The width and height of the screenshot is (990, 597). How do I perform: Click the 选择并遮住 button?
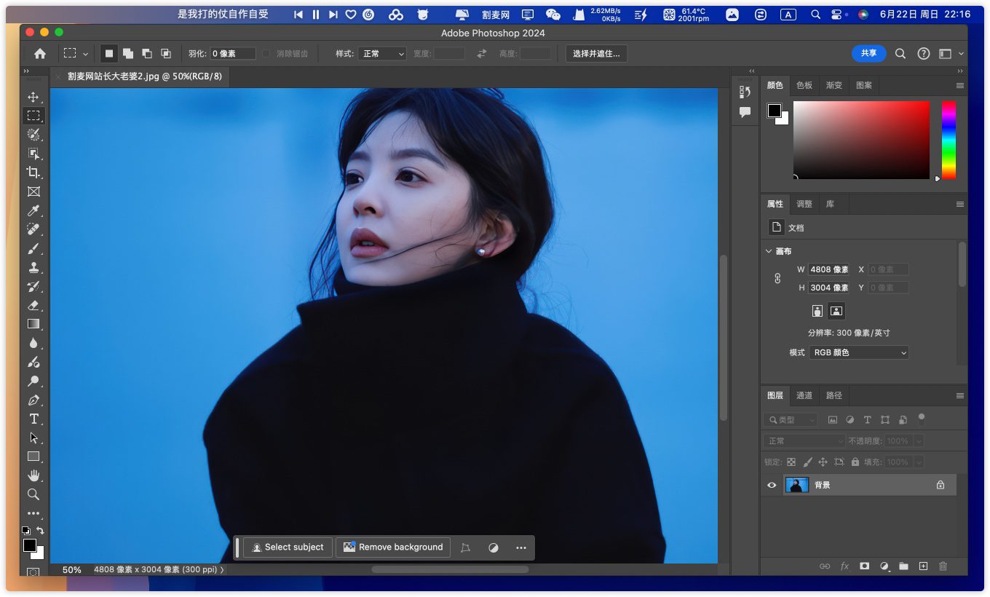pyautogui.click(x=596, y=54)
